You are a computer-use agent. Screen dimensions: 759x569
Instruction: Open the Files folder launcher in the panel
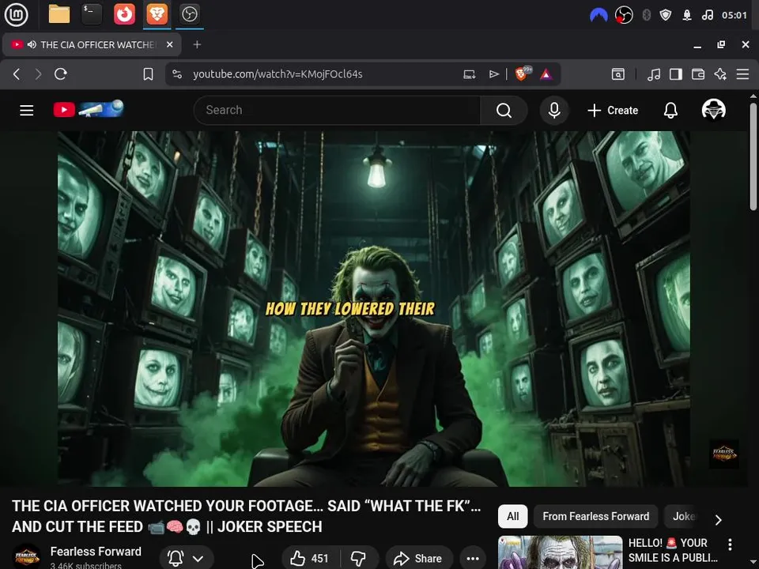59,14
